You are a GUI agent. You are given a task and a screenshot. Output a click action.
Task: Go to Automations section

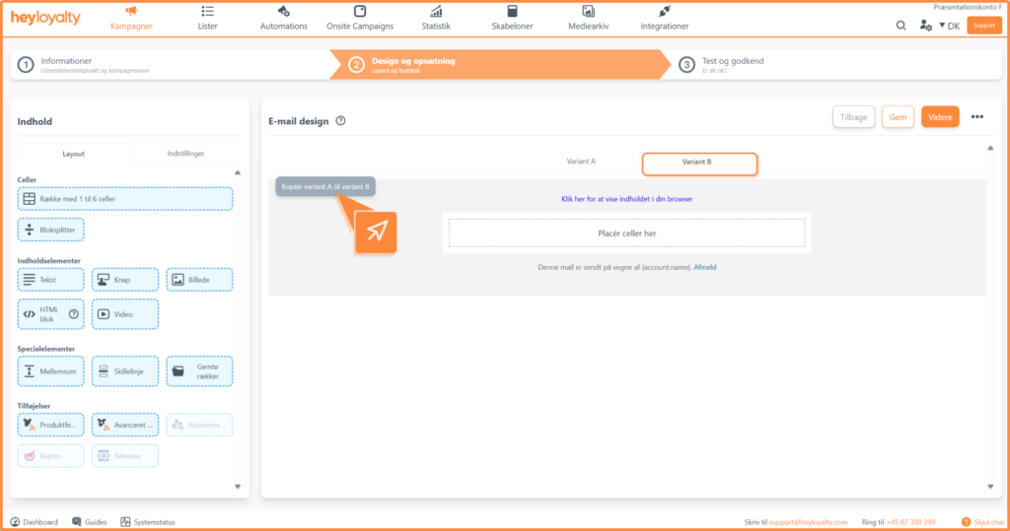click(283, 18)
